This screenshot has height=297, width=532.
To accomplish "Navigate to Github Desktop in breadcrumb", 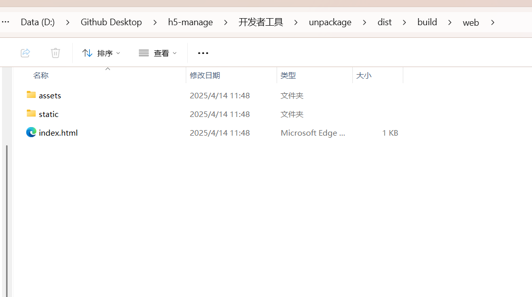I will 111,22.
